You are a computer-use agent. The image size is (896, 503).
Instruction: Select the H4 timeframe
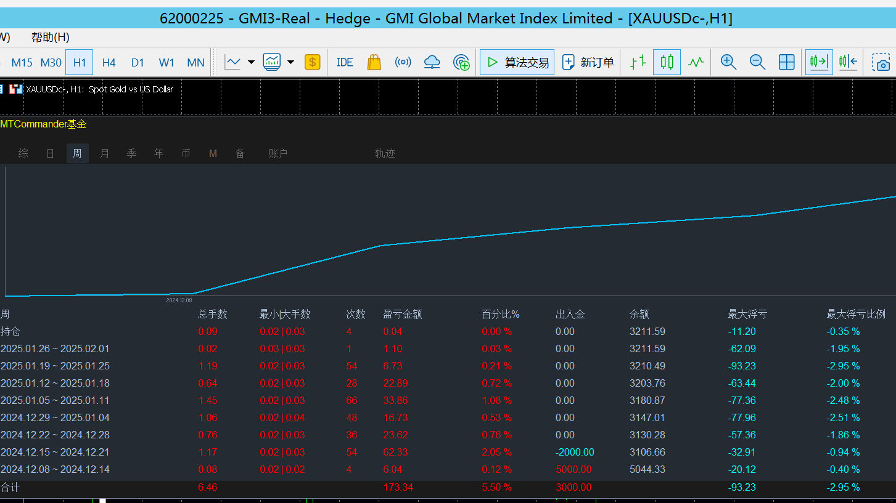tap(109, 62)
